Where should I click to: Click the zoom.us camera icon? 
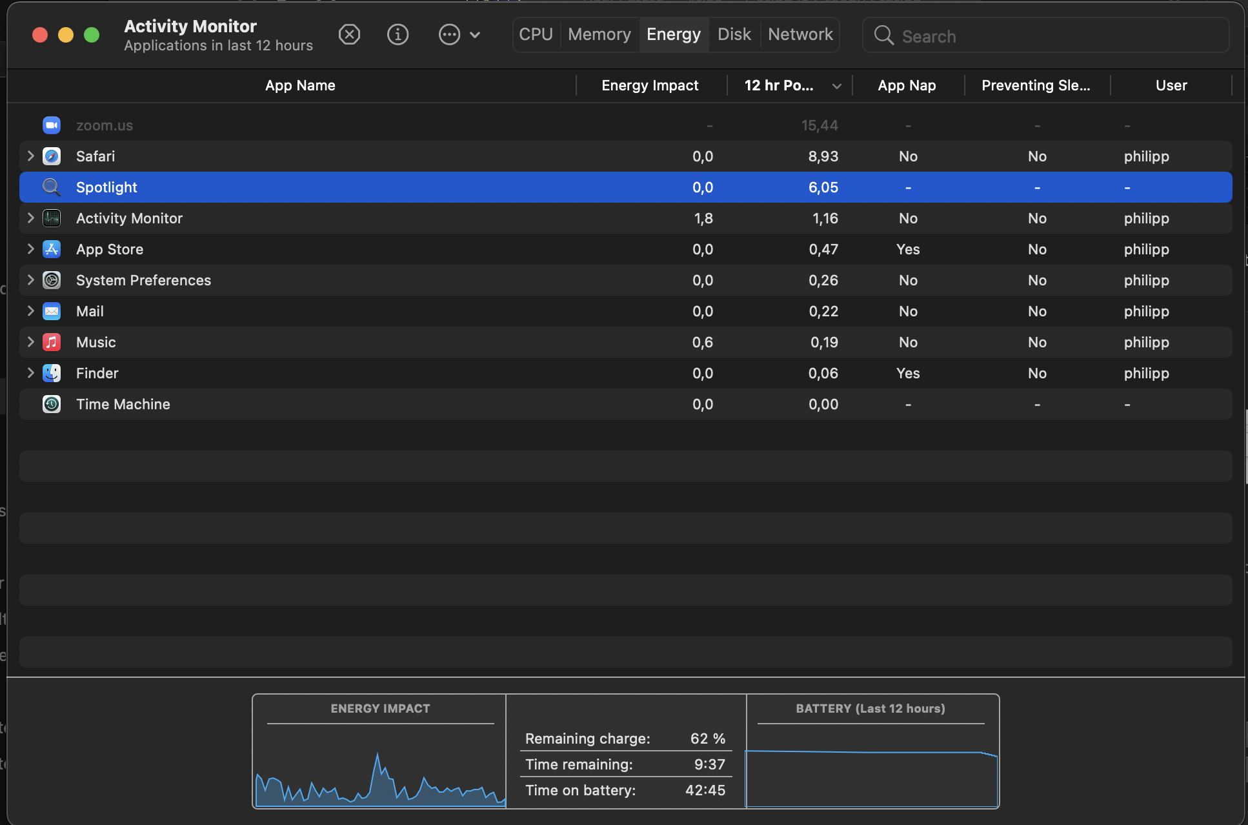pos(52,125)
